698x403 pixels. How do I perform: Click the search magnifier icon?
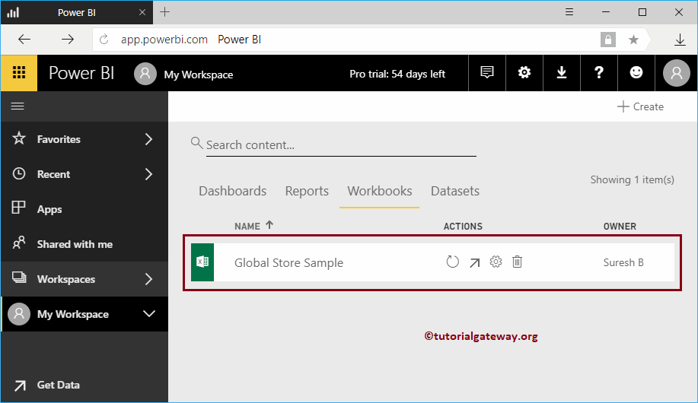(196, 143)
